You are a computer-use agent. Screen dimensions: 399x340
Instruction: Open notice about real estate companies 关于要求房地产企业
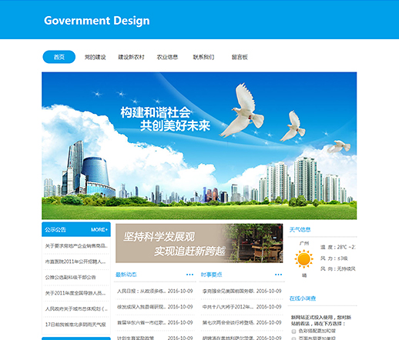[x=76, y=246]
